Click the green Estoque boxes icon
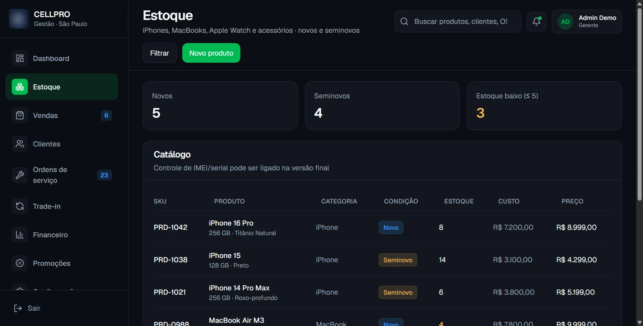643x326 pixels. [x=20, y=87]
